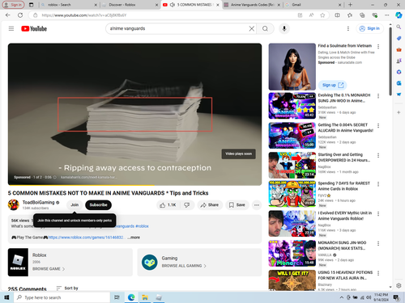Screen dimensions: 405x303
Task: Switch to Gmail tab
Action: [x=313, y=5]
